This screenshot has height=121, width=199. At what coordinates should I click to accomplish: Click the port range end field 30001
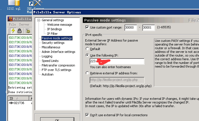[x=149, y=28]
